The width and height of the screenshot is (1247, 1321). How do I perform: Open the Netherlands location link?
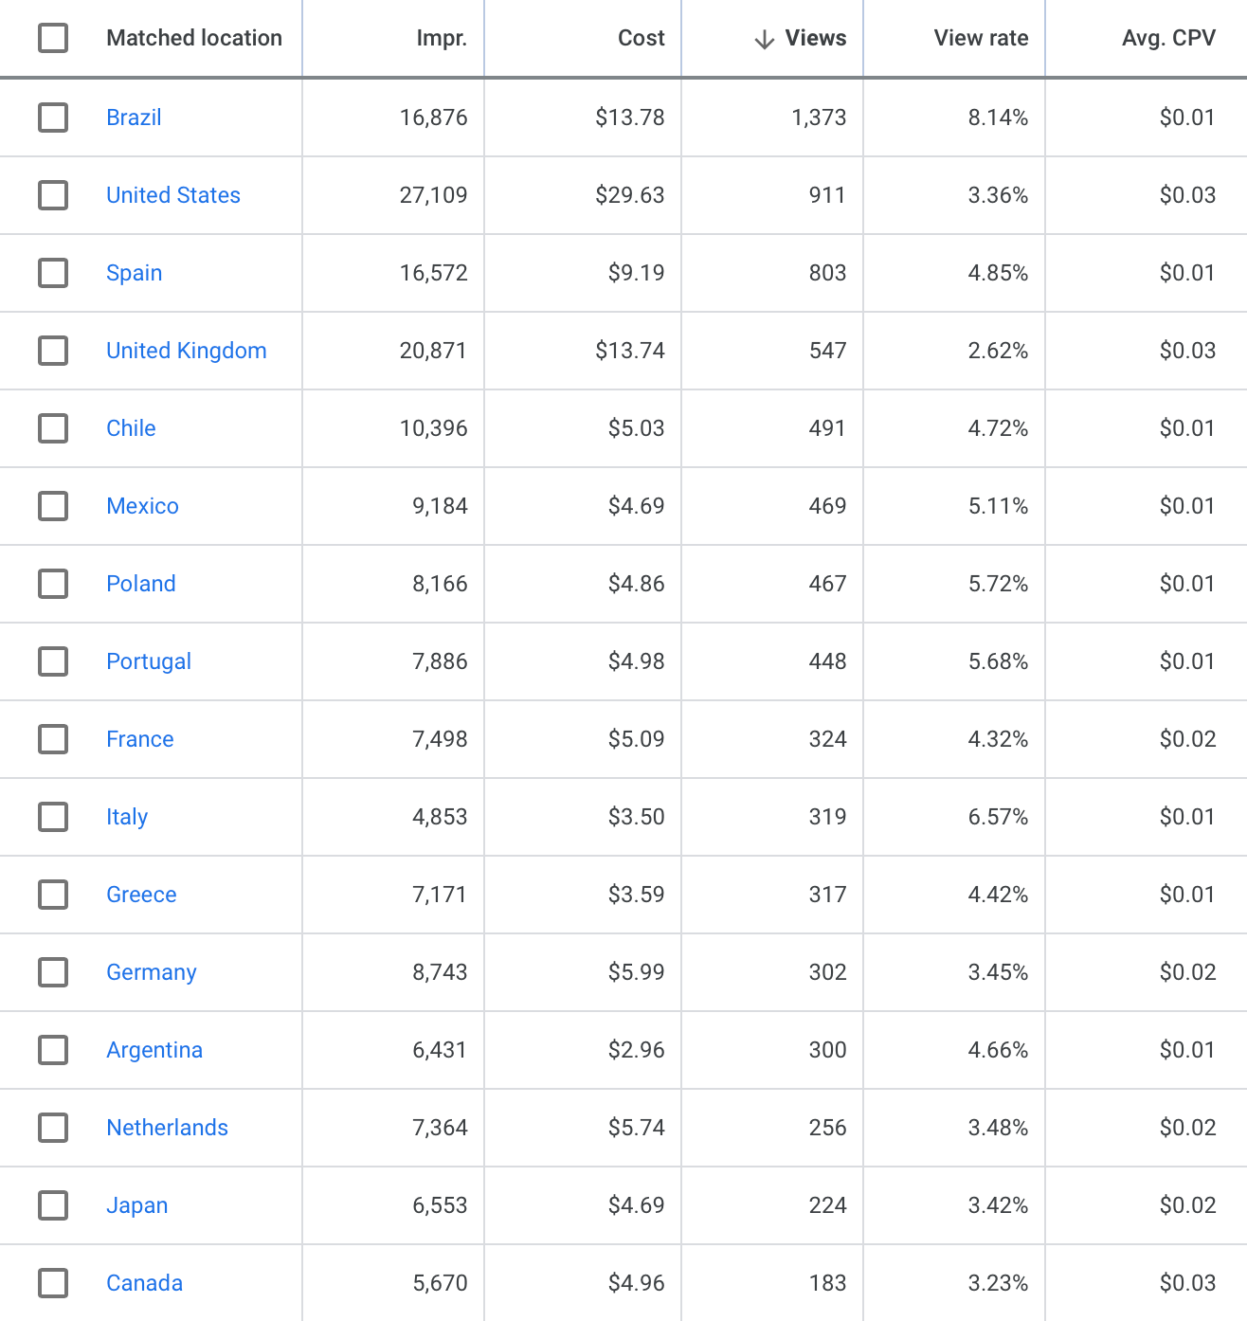(x=167, y=1128)
